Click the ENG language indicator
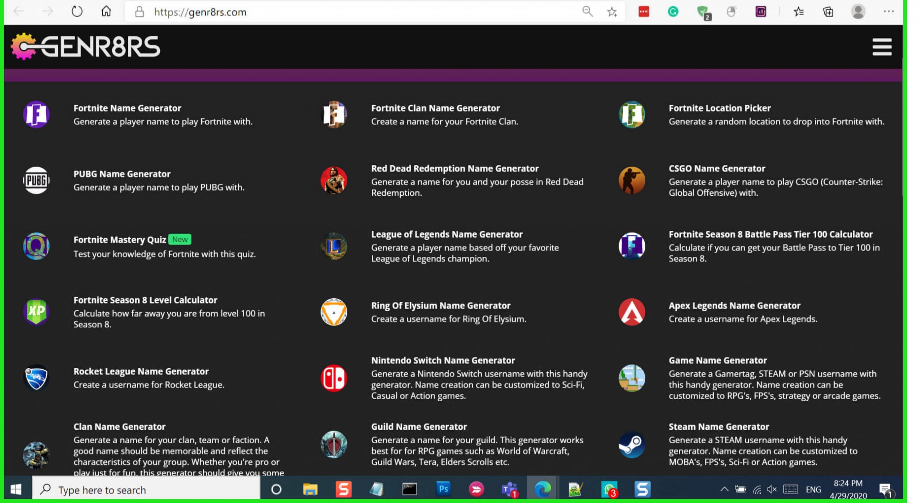This screenshot has height=503, width=919. click(x=813, y=490)
